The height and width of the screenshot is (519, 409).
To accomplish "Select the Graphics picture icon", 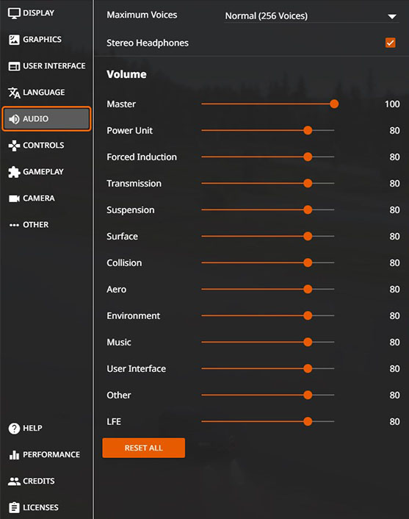I will coord(14,40).
